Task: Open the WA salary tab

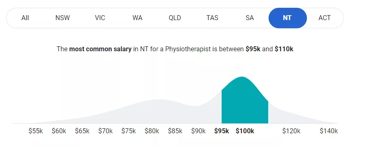Action: click(137, 18)
